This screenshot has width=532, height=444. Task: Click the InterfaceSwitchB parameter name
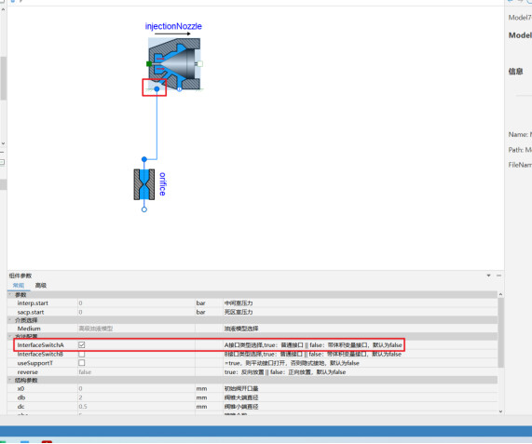tap(40, 354)
